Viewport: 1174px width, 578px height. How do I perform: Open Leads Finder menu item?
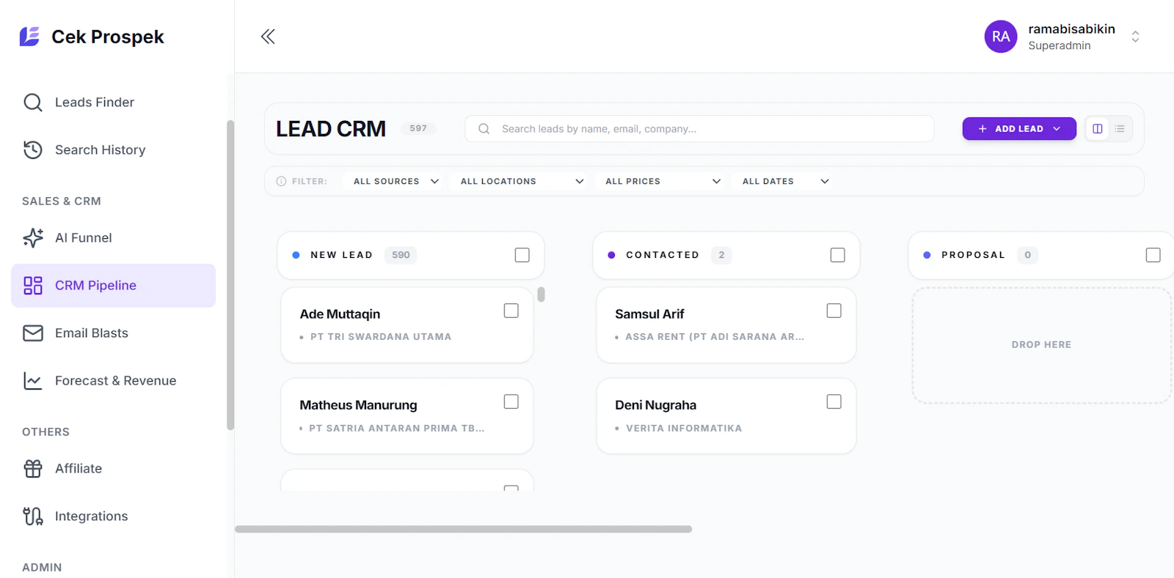[x=114, y=102]
